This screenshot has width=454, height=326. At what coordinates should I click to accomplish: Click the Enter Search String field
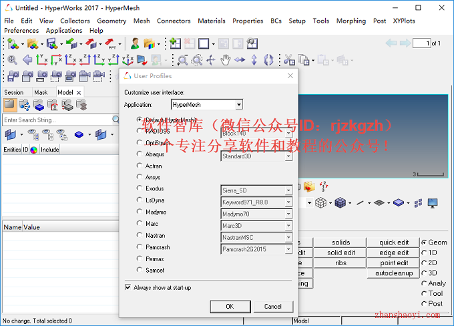(x=57, y=120)
